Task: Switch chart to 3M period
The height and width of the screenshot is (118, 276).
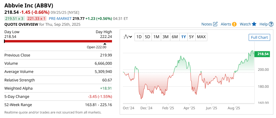Action: pyautogui.click(x=165, y=37)
